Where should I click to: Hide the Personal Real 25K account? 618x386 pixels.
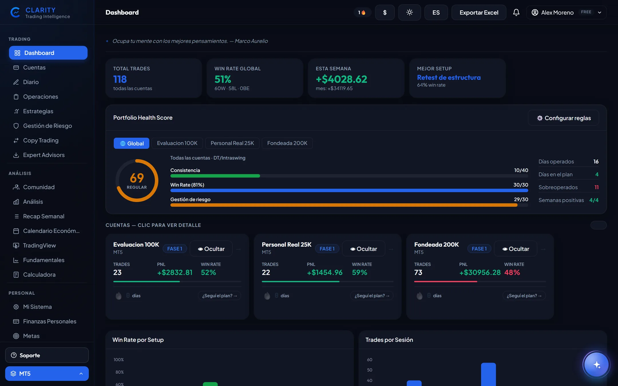point(364,249)
